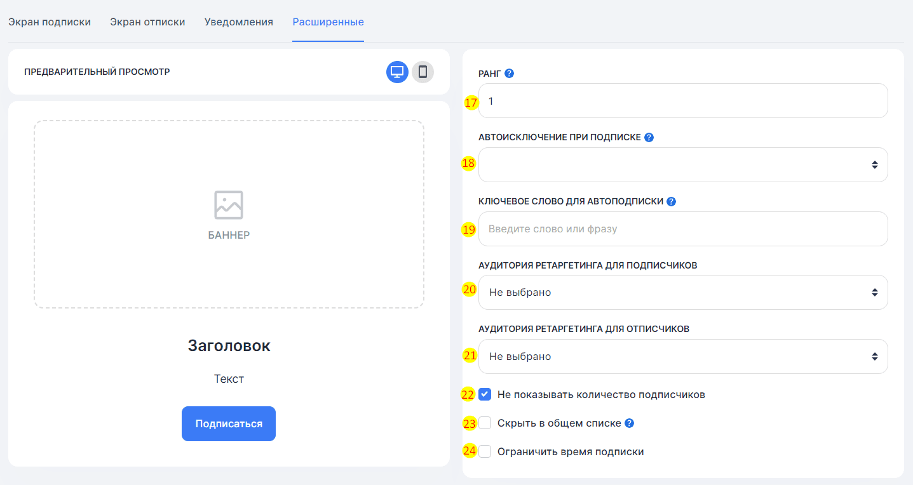Enable Скрыть в общем списке checkbox
Image resolution: width=913 pixels, height=485 pixels.
(x=485, y=423)
